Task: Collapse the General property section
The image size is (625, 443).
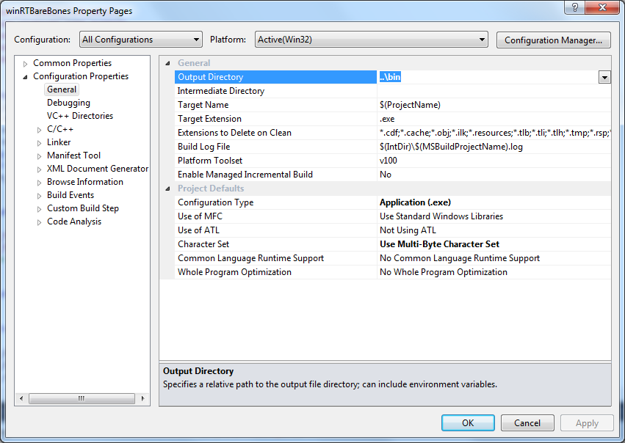Action: 167,63
